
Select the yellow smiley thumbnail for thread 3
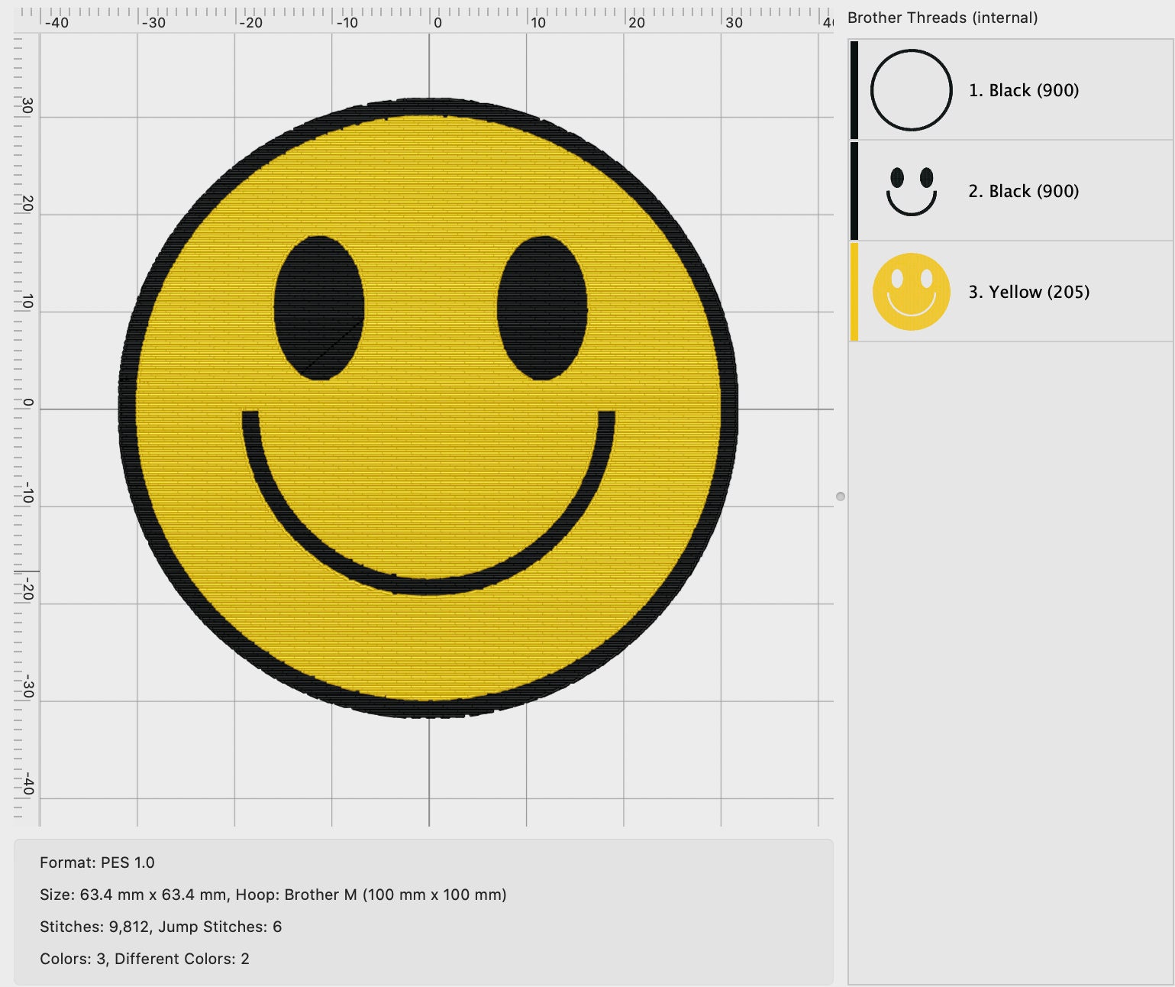click(x=910, y=292)
